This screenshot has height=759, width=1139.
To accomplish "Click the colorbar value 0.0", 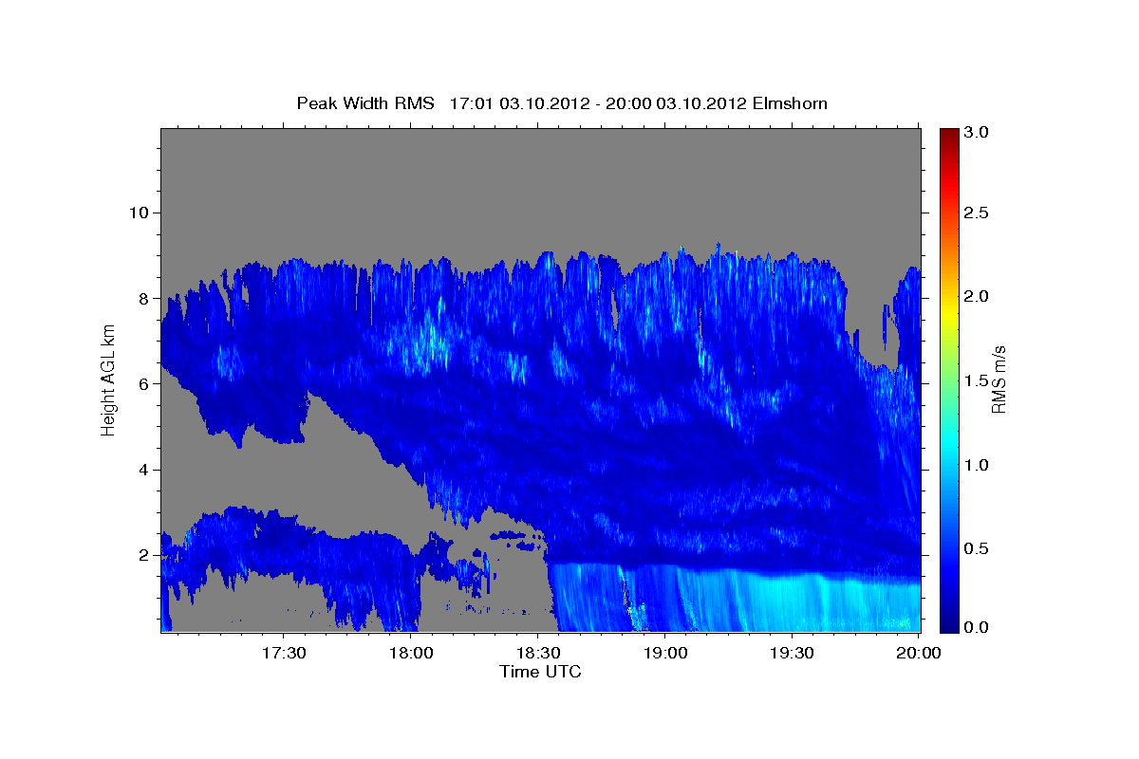I will click(x=977, y=627).
